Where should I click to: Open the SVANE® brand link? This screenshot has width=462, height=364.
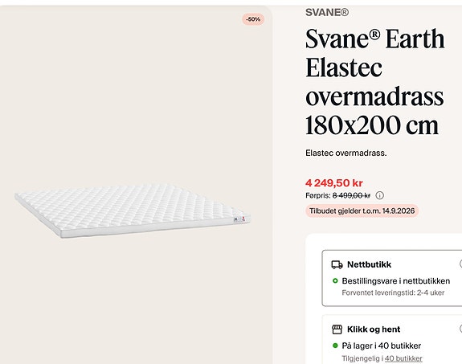coord(327,12)
